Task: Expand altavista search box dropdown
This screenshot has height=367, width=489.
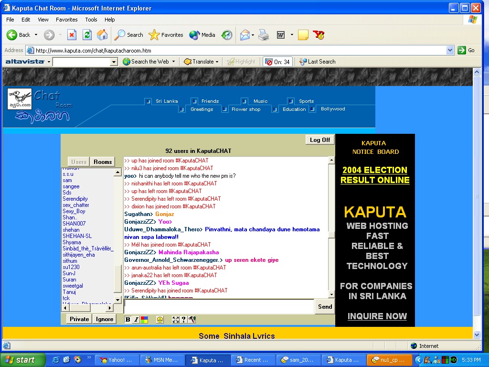Action: 114,62
